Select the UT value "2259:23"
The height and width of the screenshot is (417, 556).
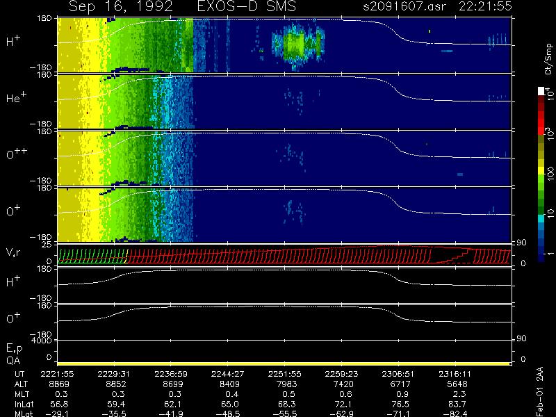point(341,374)
